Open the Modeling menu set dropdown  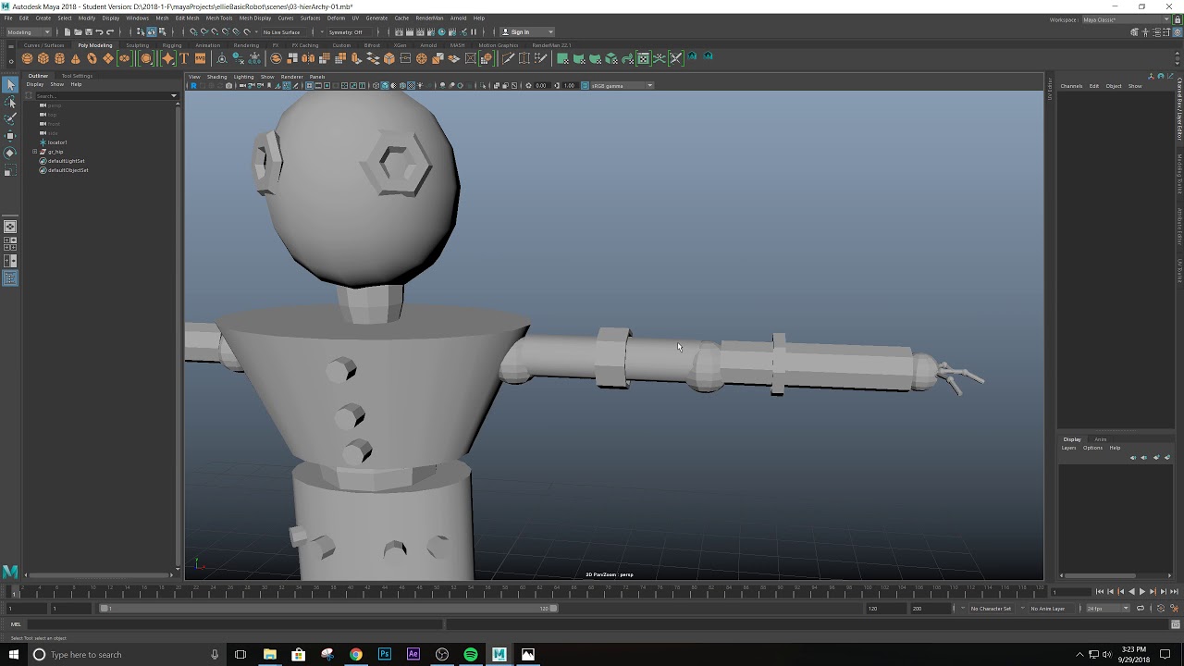[29, 31]
